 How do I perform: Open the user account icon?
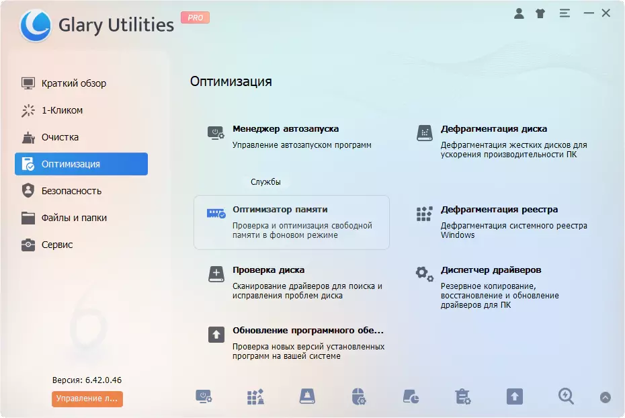point(519,13)
